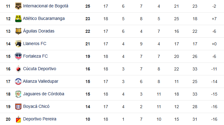Open the Jaguares de Córdoba team page
This screenshot has height=125, width=224.
[x=43, y=94]
